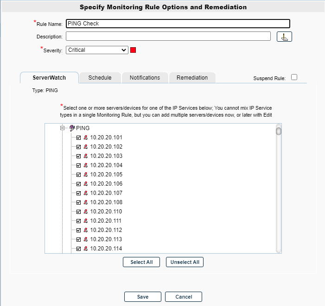Collapse the PING tree node

(62, 128)
